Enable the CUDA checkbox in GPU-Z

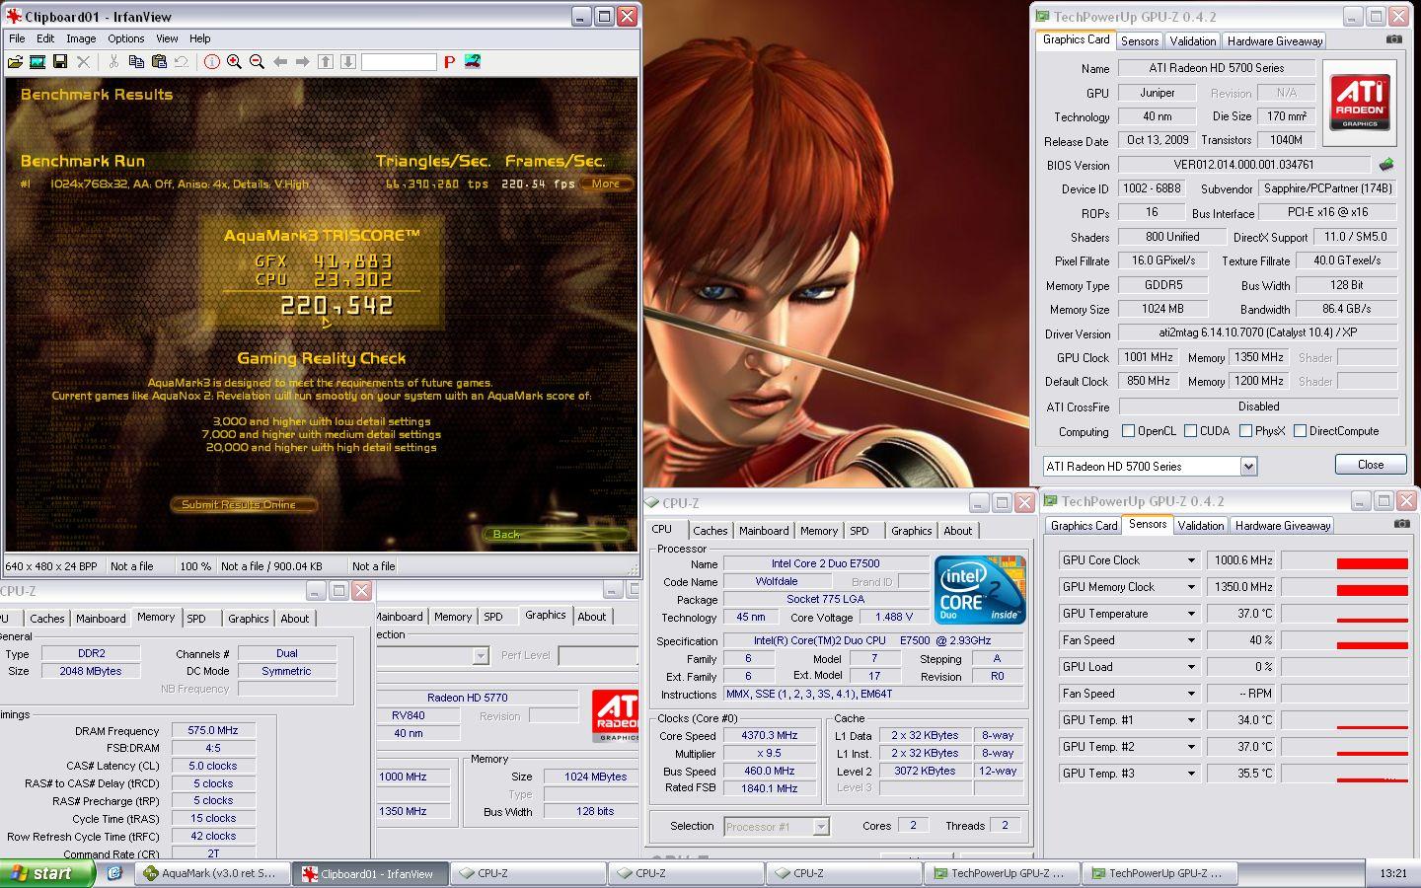[x=1190, y=431]
